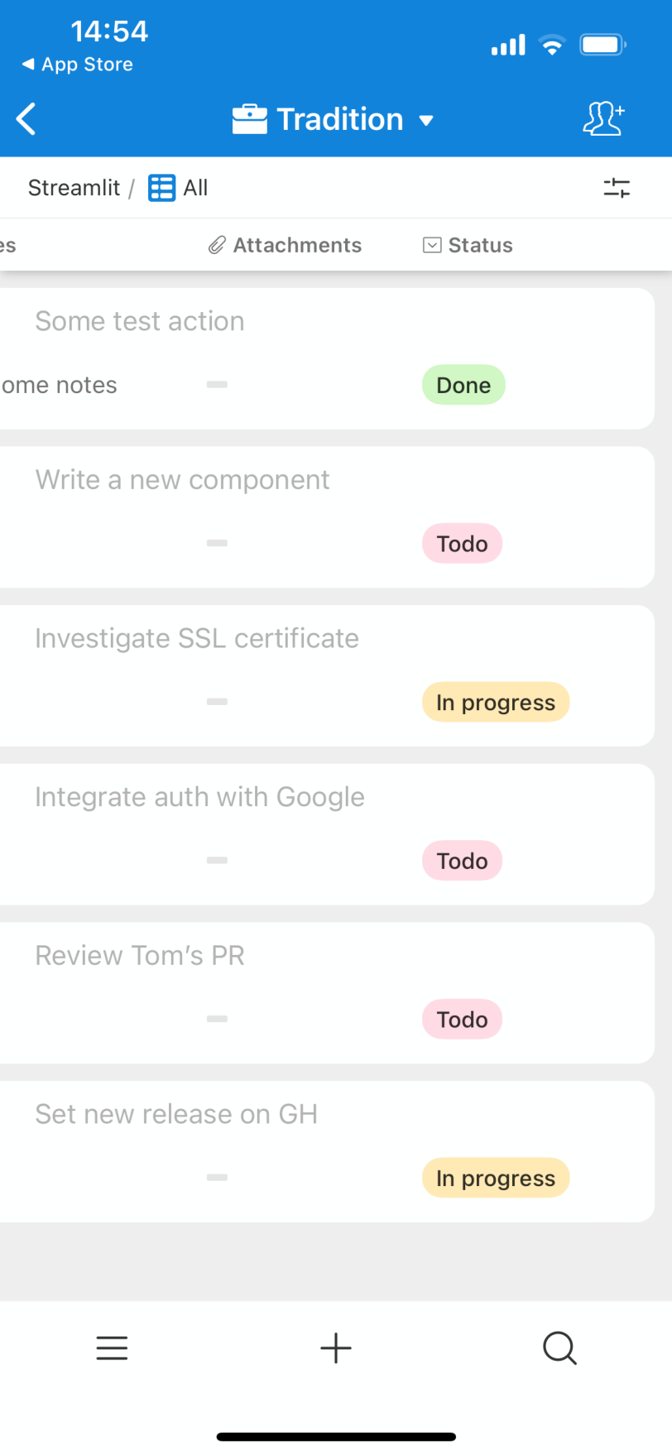Open view filter and sort settings icon
Image resolution: width=672 pixels, height=1455 pixels.
coord(617,188)
